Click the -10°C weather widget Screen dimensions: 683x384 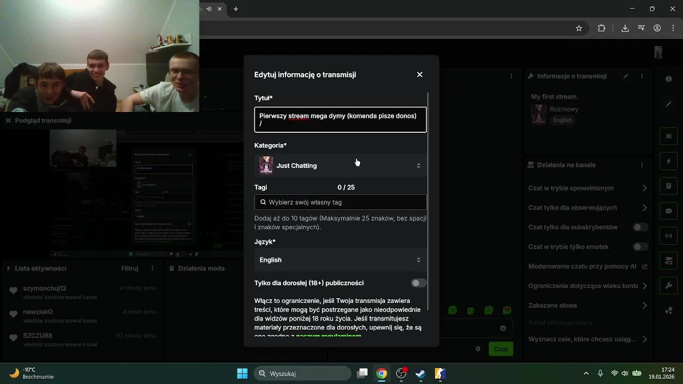coord(31,373)
